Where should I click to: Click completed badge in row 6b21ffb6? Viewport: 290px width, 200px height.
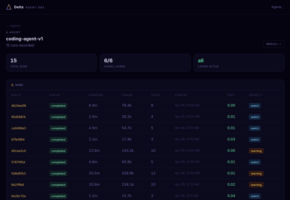58,185
